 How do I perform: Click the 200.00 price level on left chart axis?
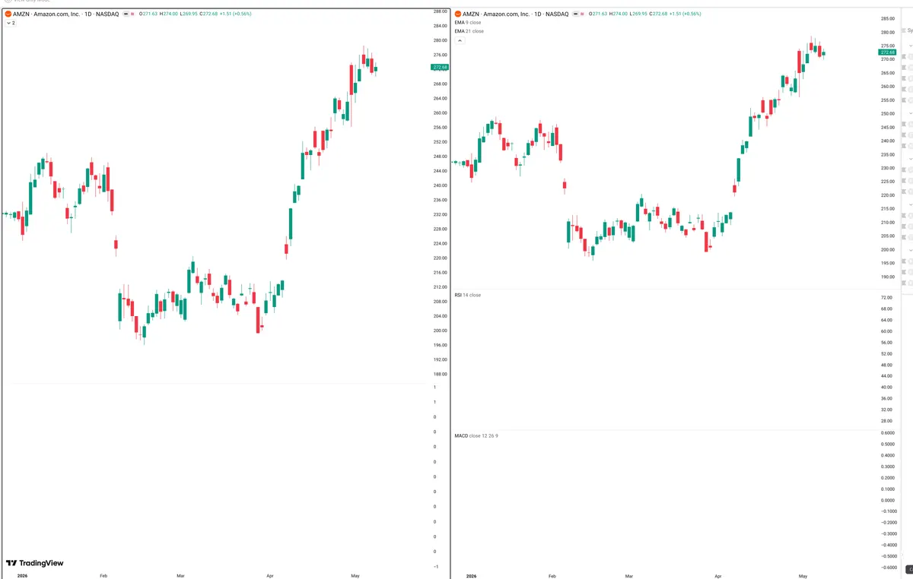click(x=441, y=331)
